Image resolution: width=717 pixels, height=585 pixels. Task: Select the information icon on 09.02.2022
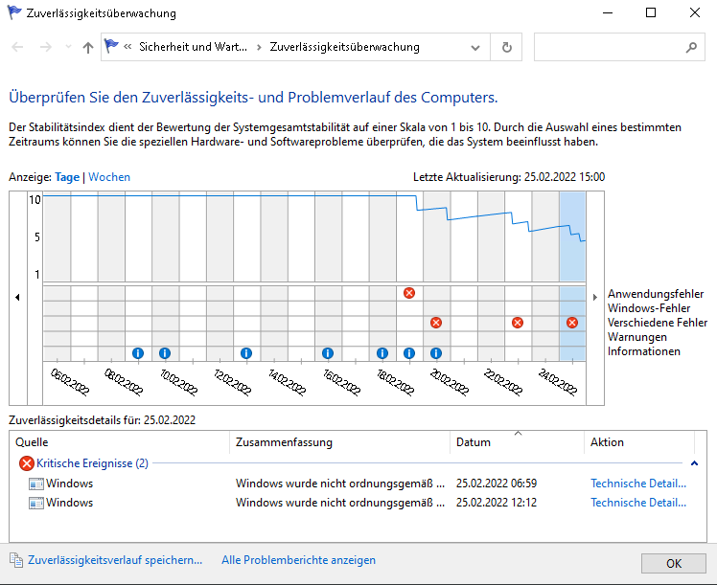click(137, 353)
